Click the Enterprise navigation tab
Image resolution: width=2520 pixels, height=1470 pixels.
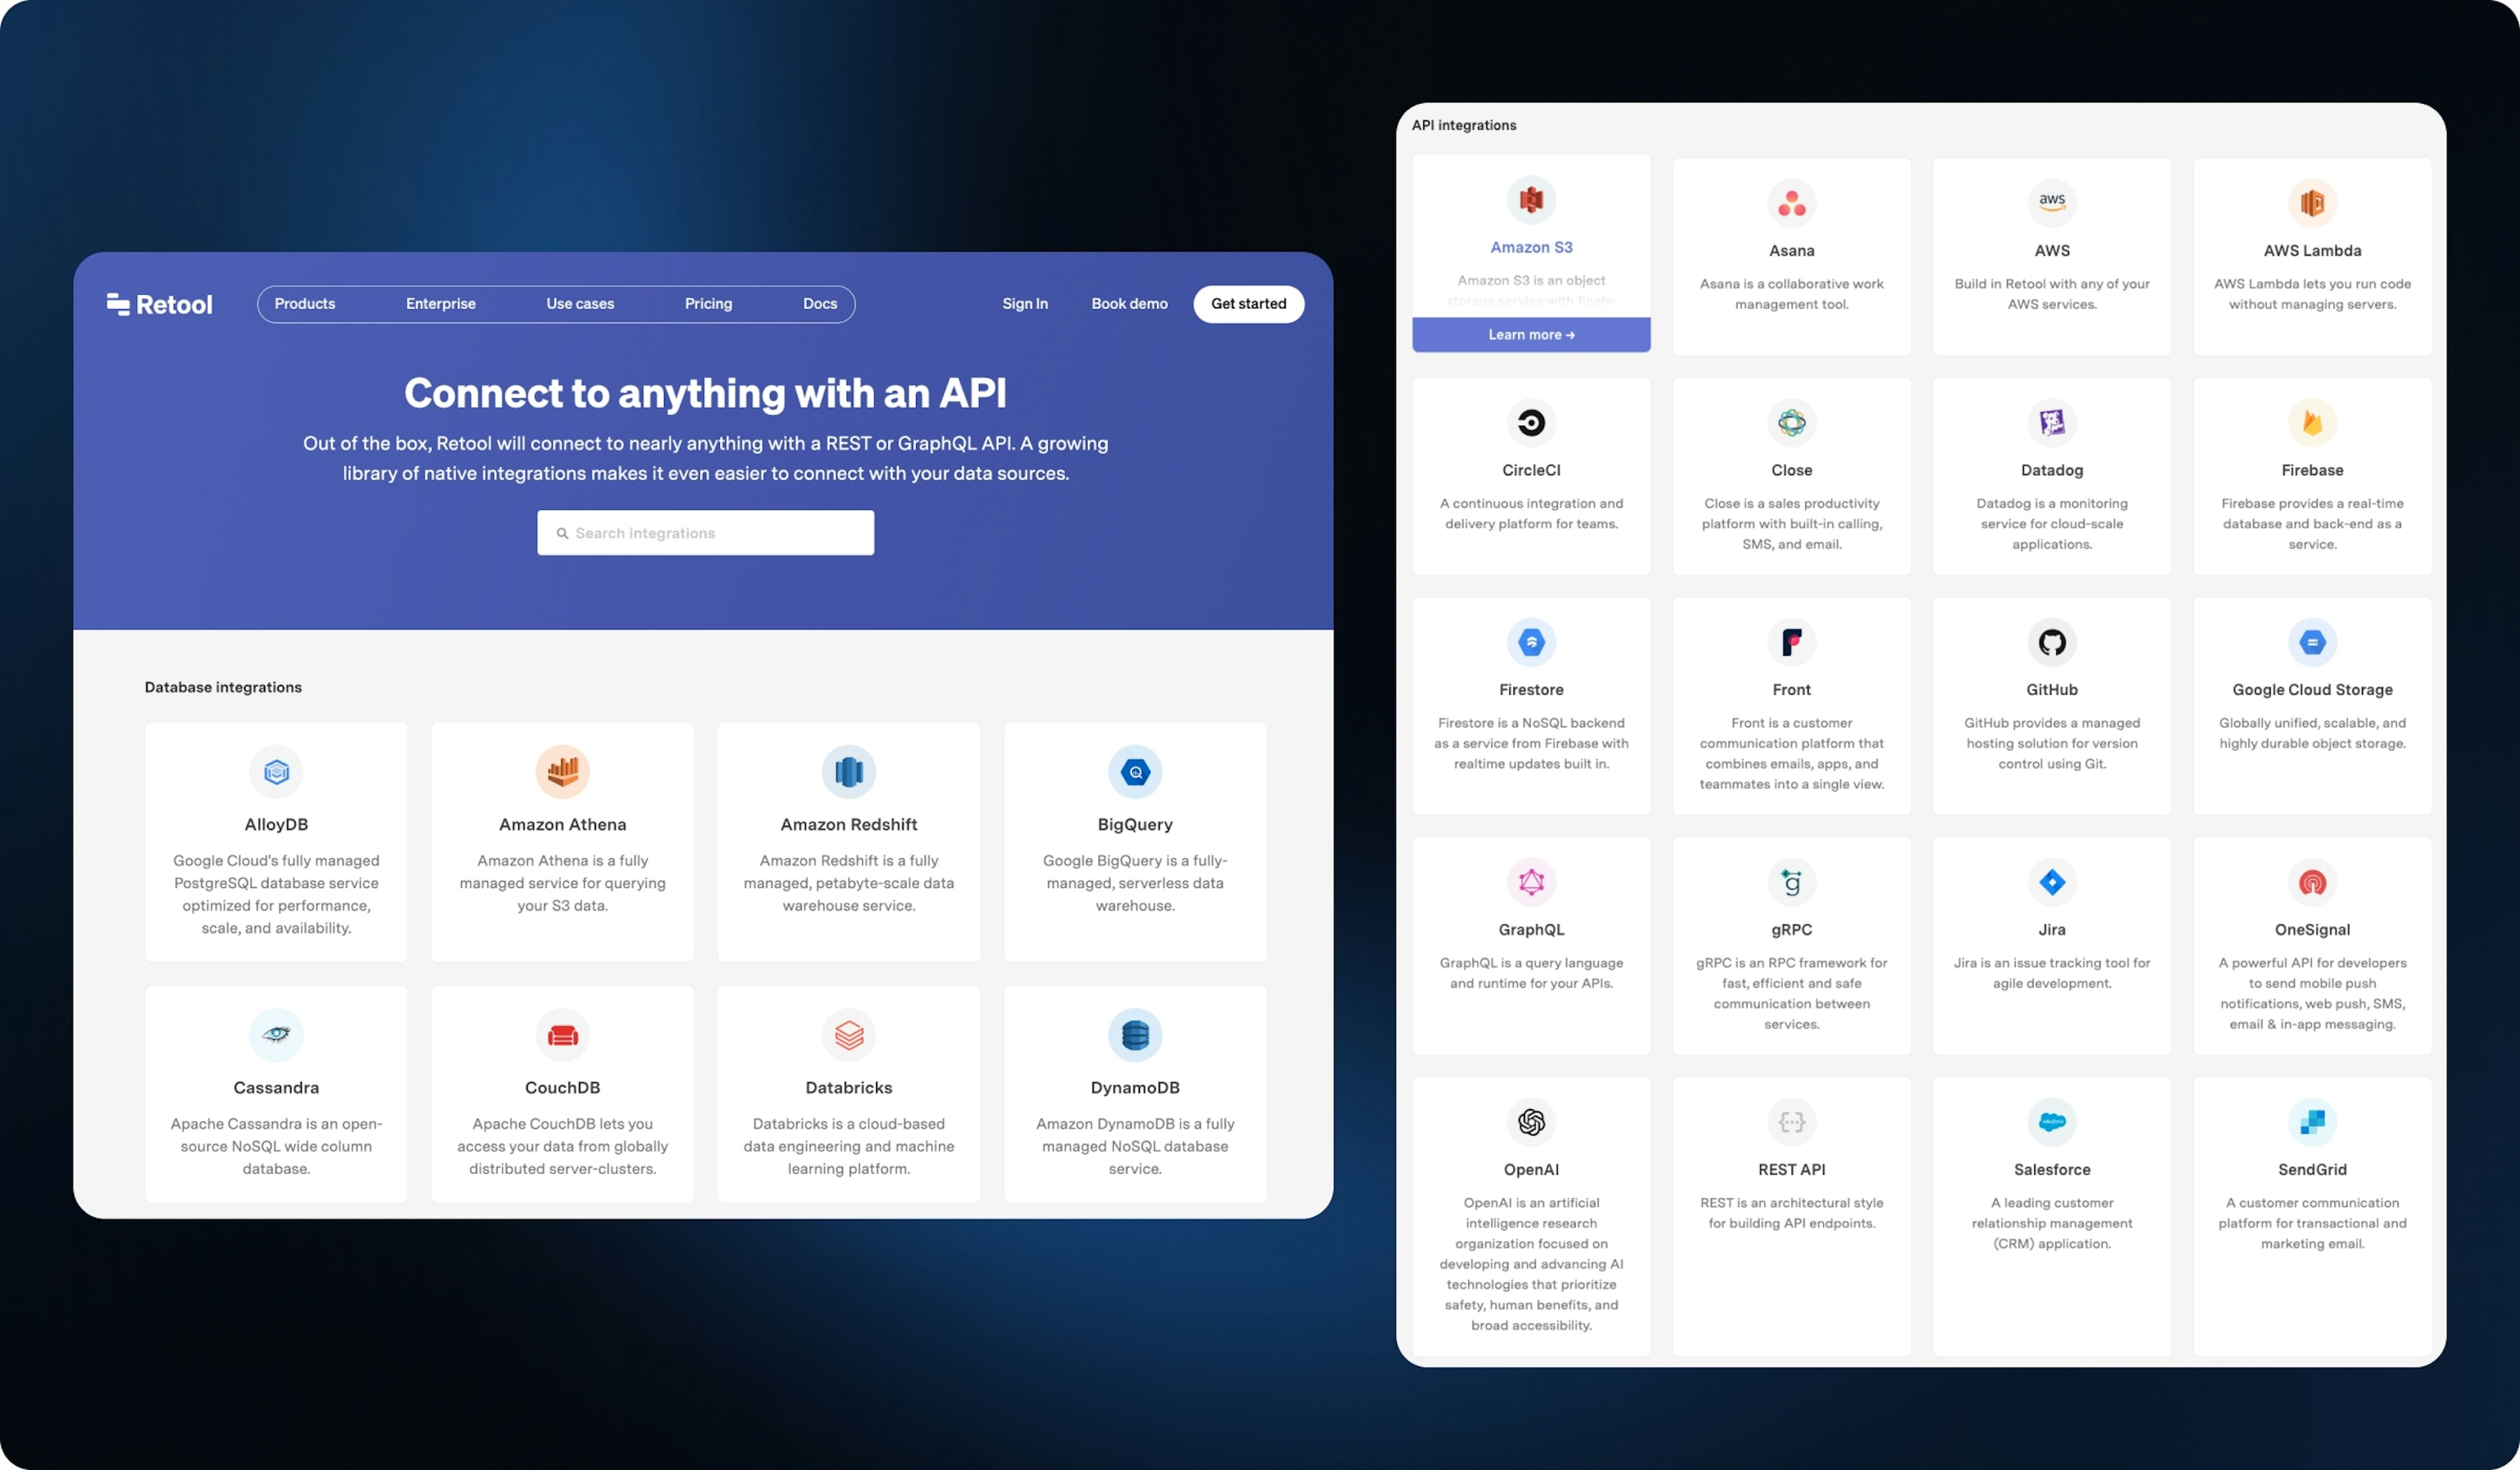pos(439,303)
